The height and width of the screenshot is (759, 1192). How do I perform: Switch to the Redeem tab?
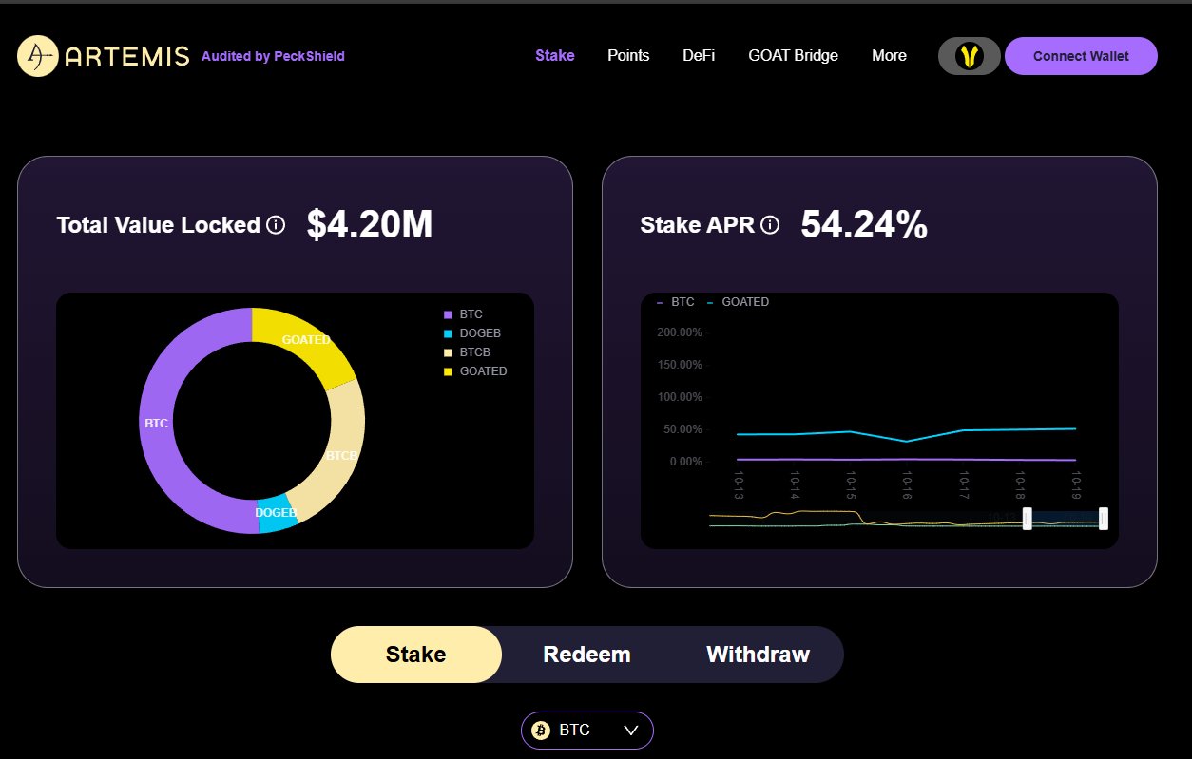tap(586, 655)
